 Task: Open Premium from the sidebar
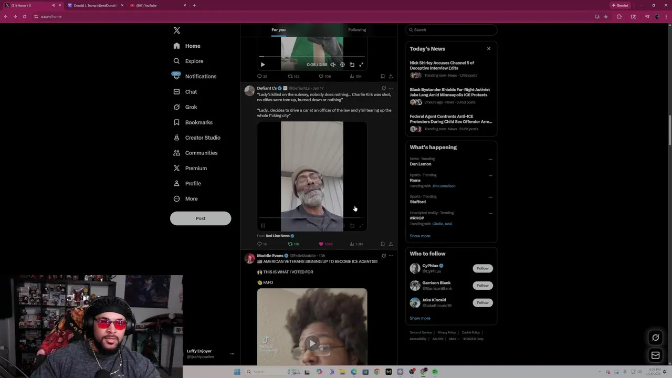pyautogui.click(x=190, y=168)
